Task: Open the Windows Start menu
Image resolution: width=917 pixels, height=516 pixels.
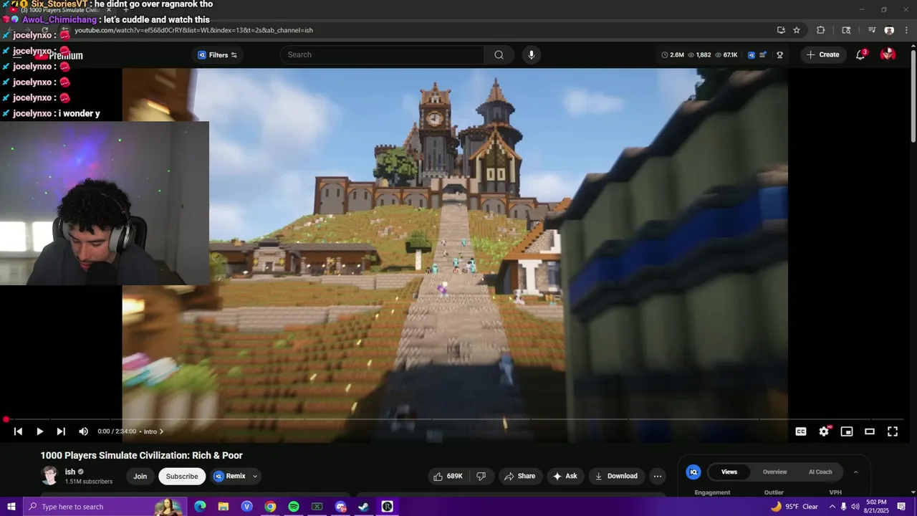Action: click(x=11, y=507)
